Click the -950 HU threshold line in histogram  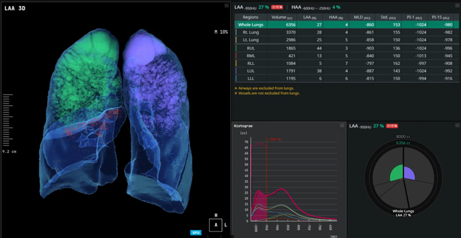tap(267, 179)
